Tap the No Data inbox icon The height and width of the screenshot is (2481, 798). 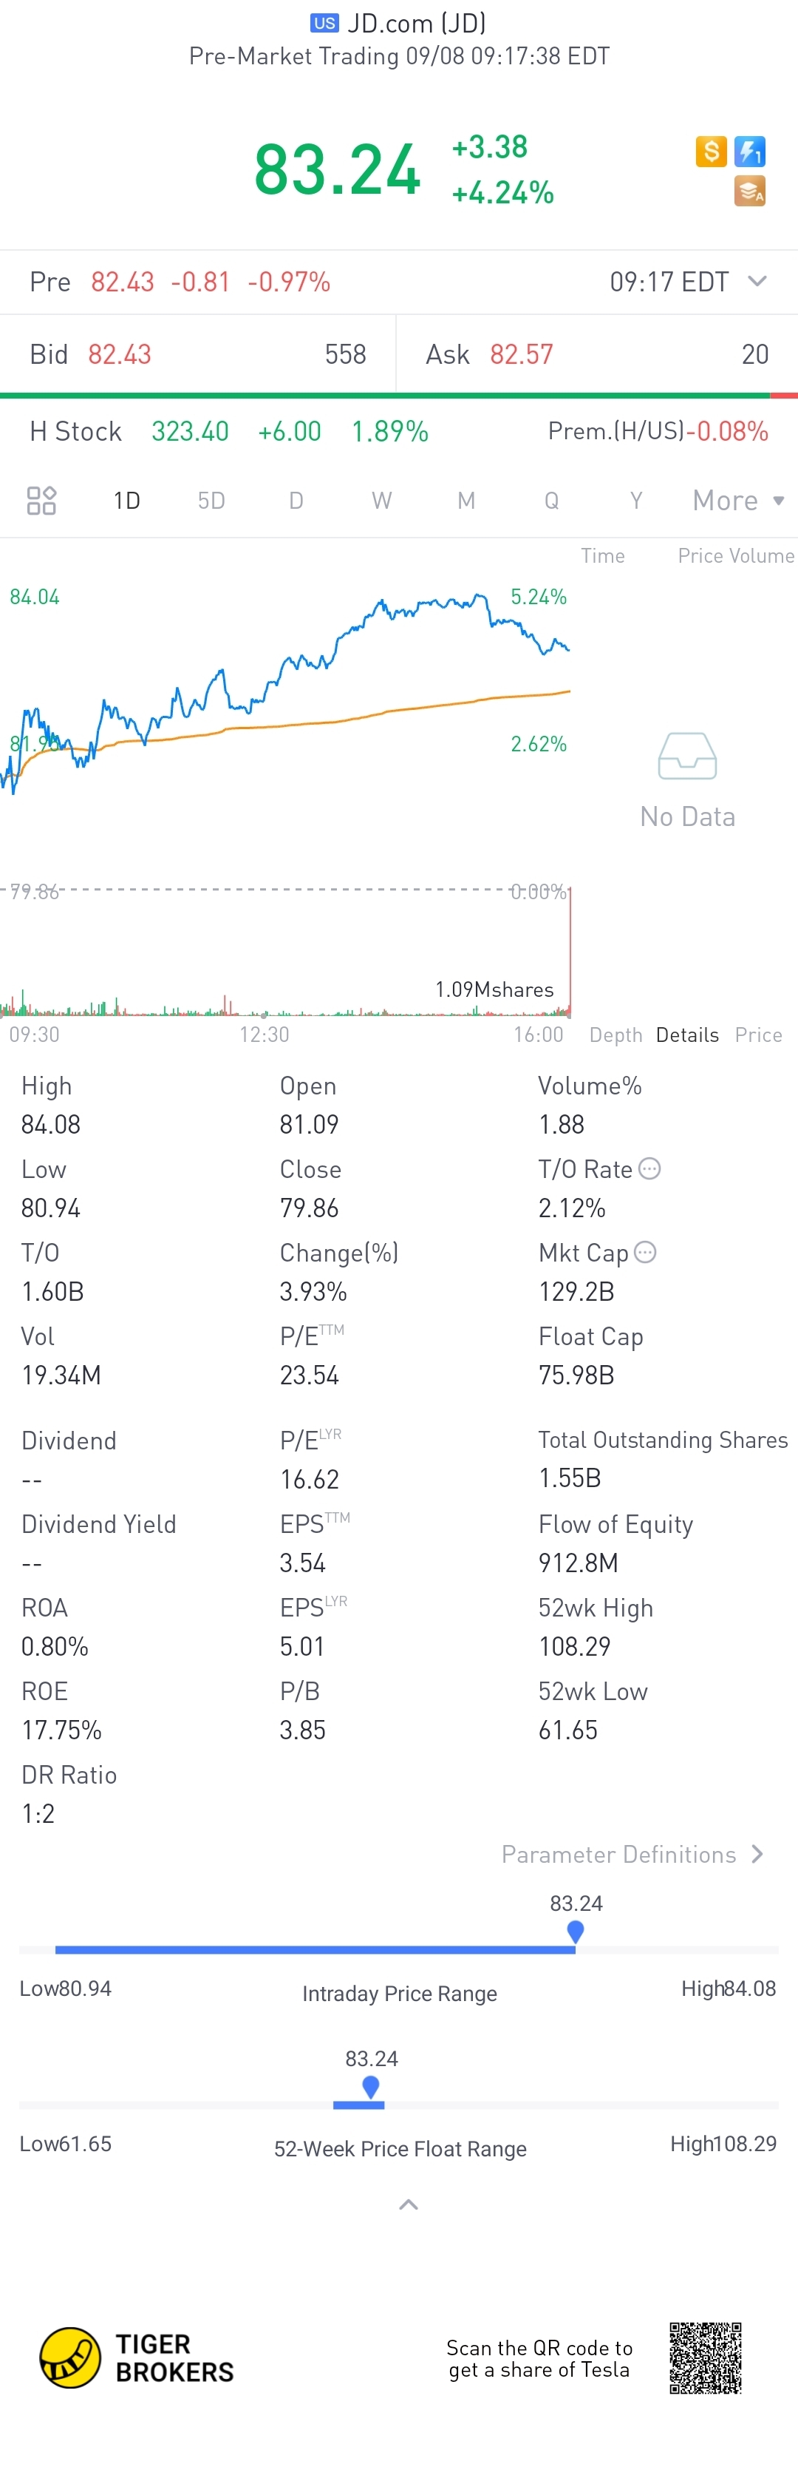click(687, 756)
